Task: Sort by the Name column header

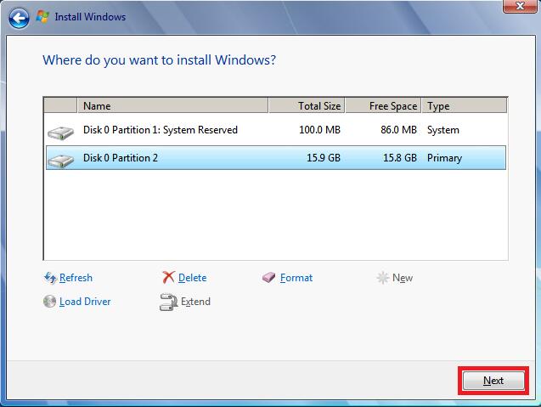Action: [x=172, y=105]
